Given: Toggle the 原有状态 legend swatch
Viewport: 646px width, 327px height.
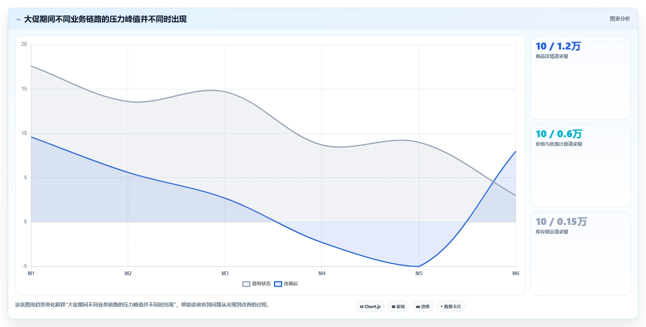Looking at the screenshot, I should pyautogui.click(x=246, y=284).
